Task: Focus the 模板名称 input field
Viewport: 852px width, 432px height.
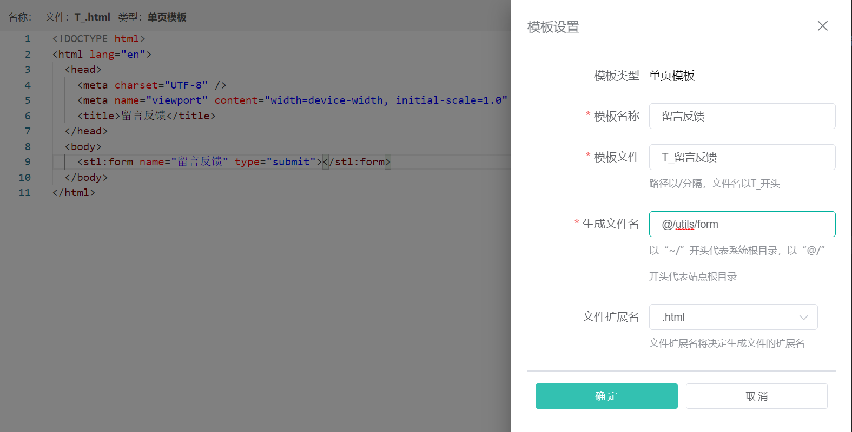Action: (742, 116)
